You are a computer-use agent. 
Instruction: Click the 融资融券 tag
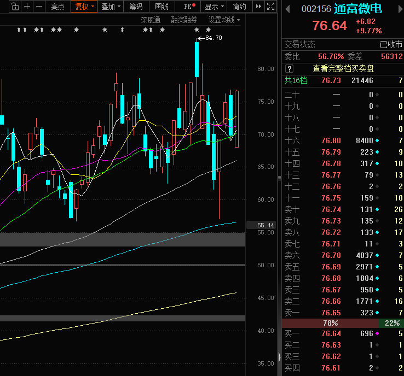click(x=184, y=20)
